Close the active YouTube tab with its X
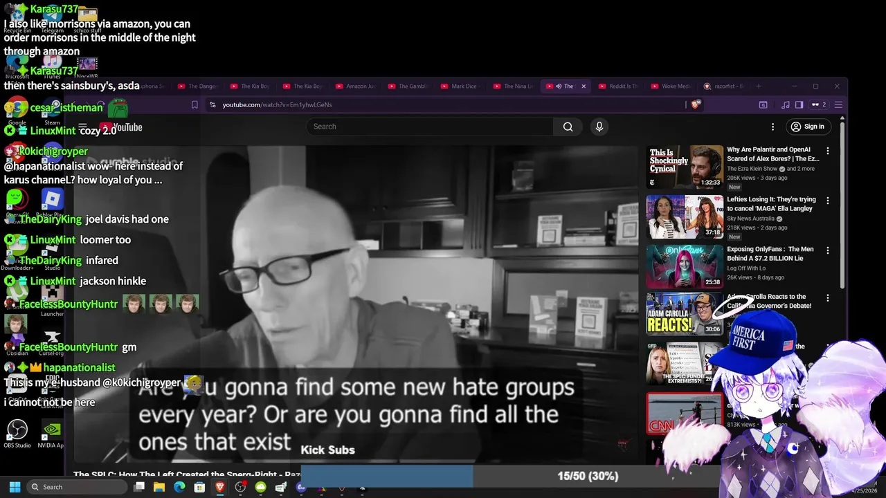886x498 pixels. coord(584,86)
